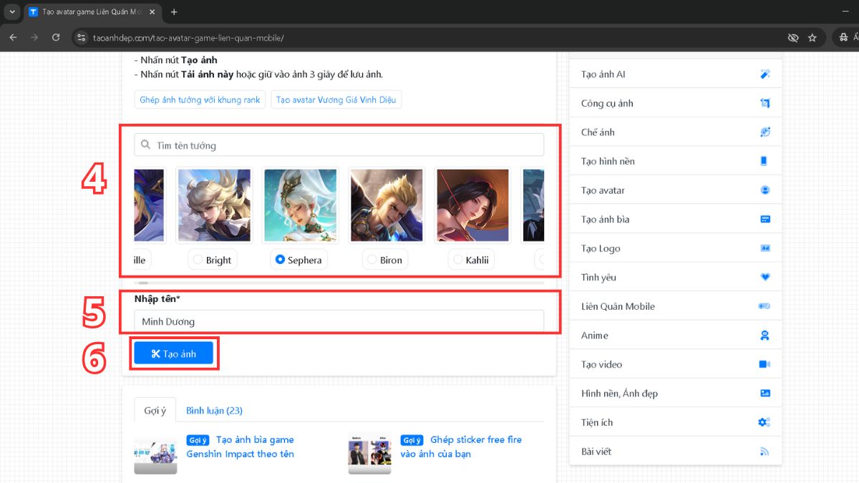Viewport: 859px width, 483px height.
Task: Click the video camera icon beside Tạo video
Action: click(x=765, y=364)
